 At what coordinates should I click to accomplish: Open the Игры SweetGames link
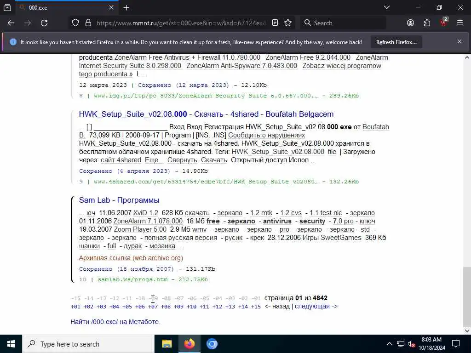click(332, 238)
